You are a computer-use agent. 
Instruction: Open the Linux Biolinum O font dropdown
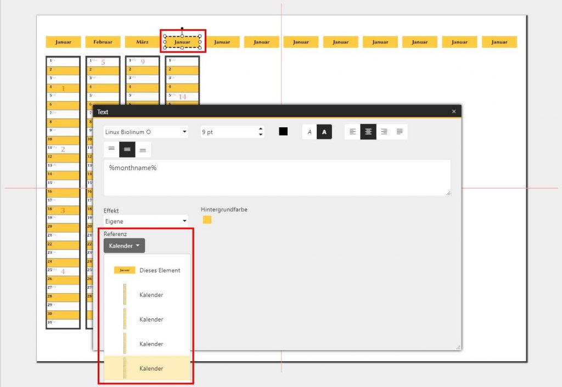145,132
